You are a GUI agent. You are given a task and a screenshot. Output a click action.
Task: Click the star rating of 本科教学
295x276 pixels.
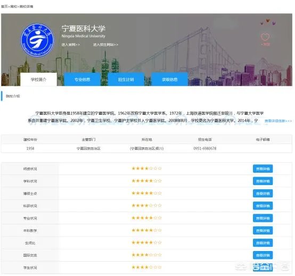point(146,230)
